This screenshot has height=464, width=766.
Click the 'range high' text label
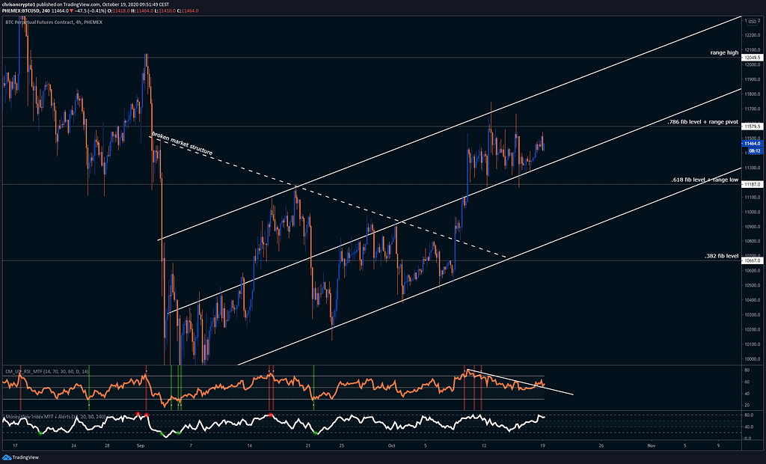click(724, 53)
